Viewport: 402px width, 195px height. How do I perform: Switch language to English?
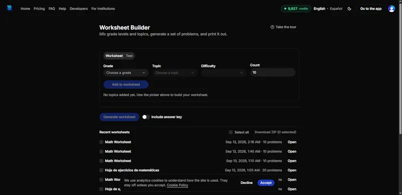(x=320, y=9)
